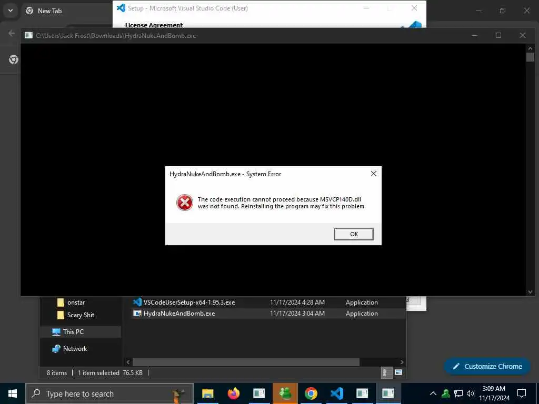Click the date 11/17/2024 4:28 AM cell
Viewport: 539px width, 404px height.
(x=297, y=302)
